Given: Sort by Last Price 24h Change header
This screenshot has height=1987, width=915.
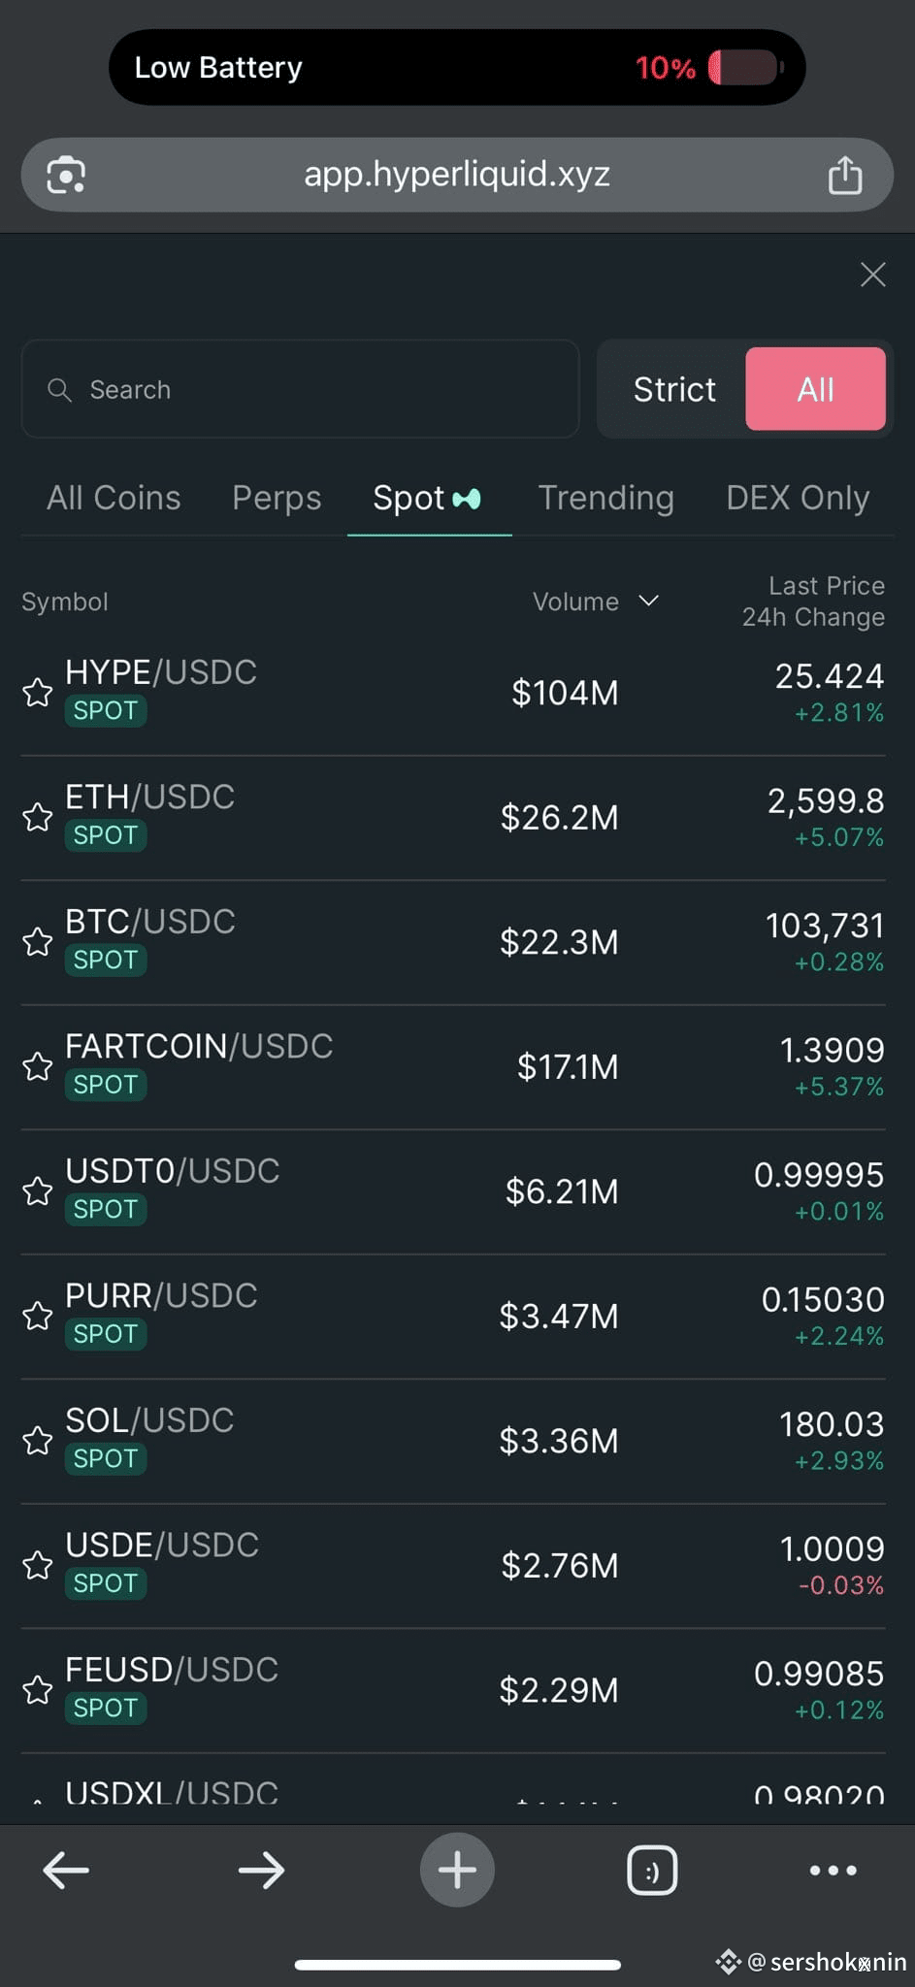Looking at the screenshot, I should (813, 602).
